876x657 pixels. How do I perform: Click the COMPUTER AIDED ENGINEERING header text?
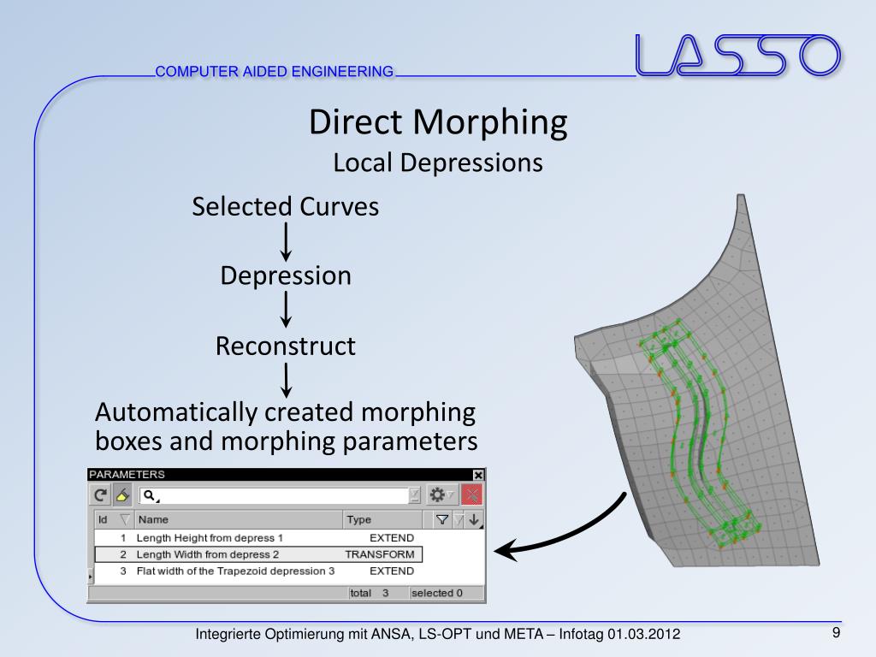(275, 72)
